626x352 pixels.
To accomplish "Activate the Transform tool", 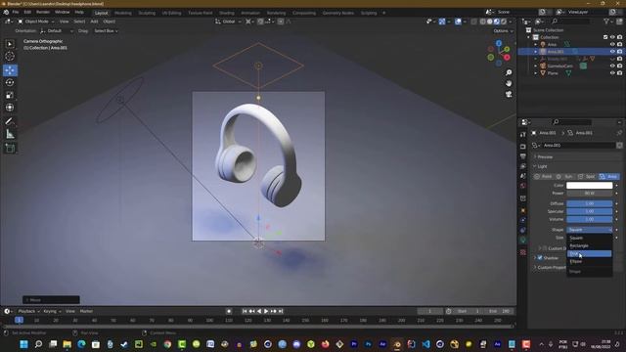I will pyautogui.click(x=10, y=108).
